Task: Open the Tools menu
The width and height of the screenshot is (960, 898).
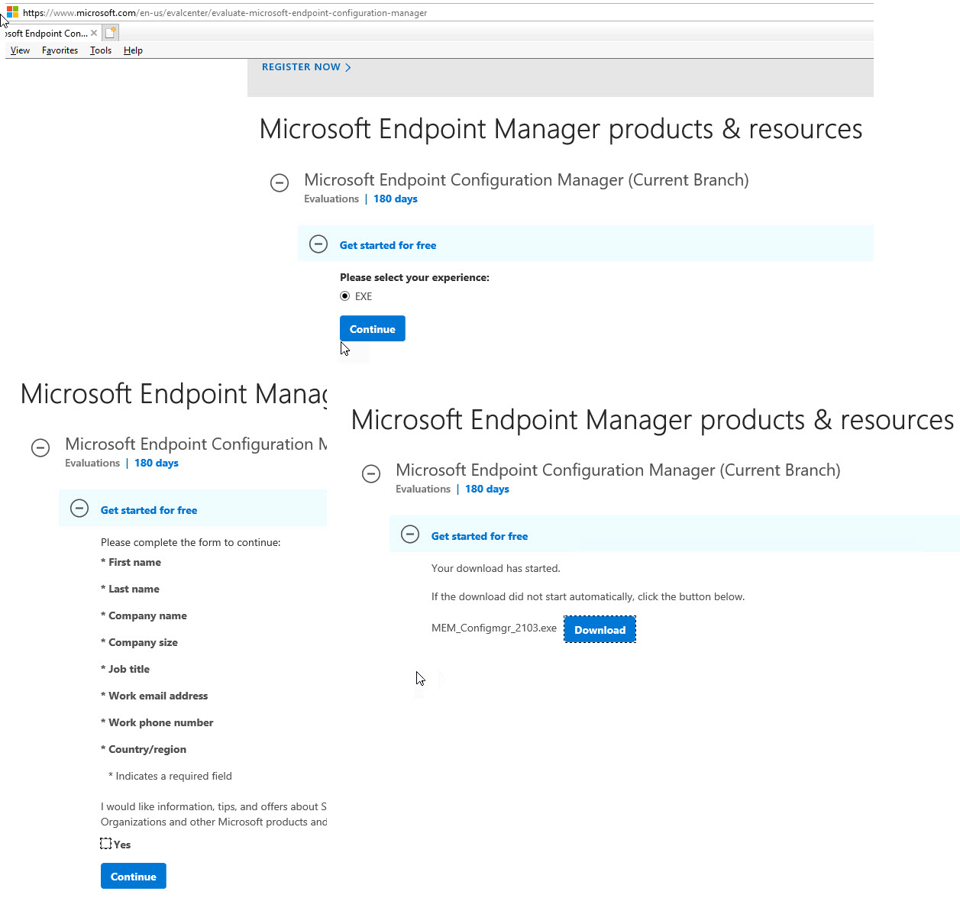Action: pyautogui.click(x=100, y=50)
